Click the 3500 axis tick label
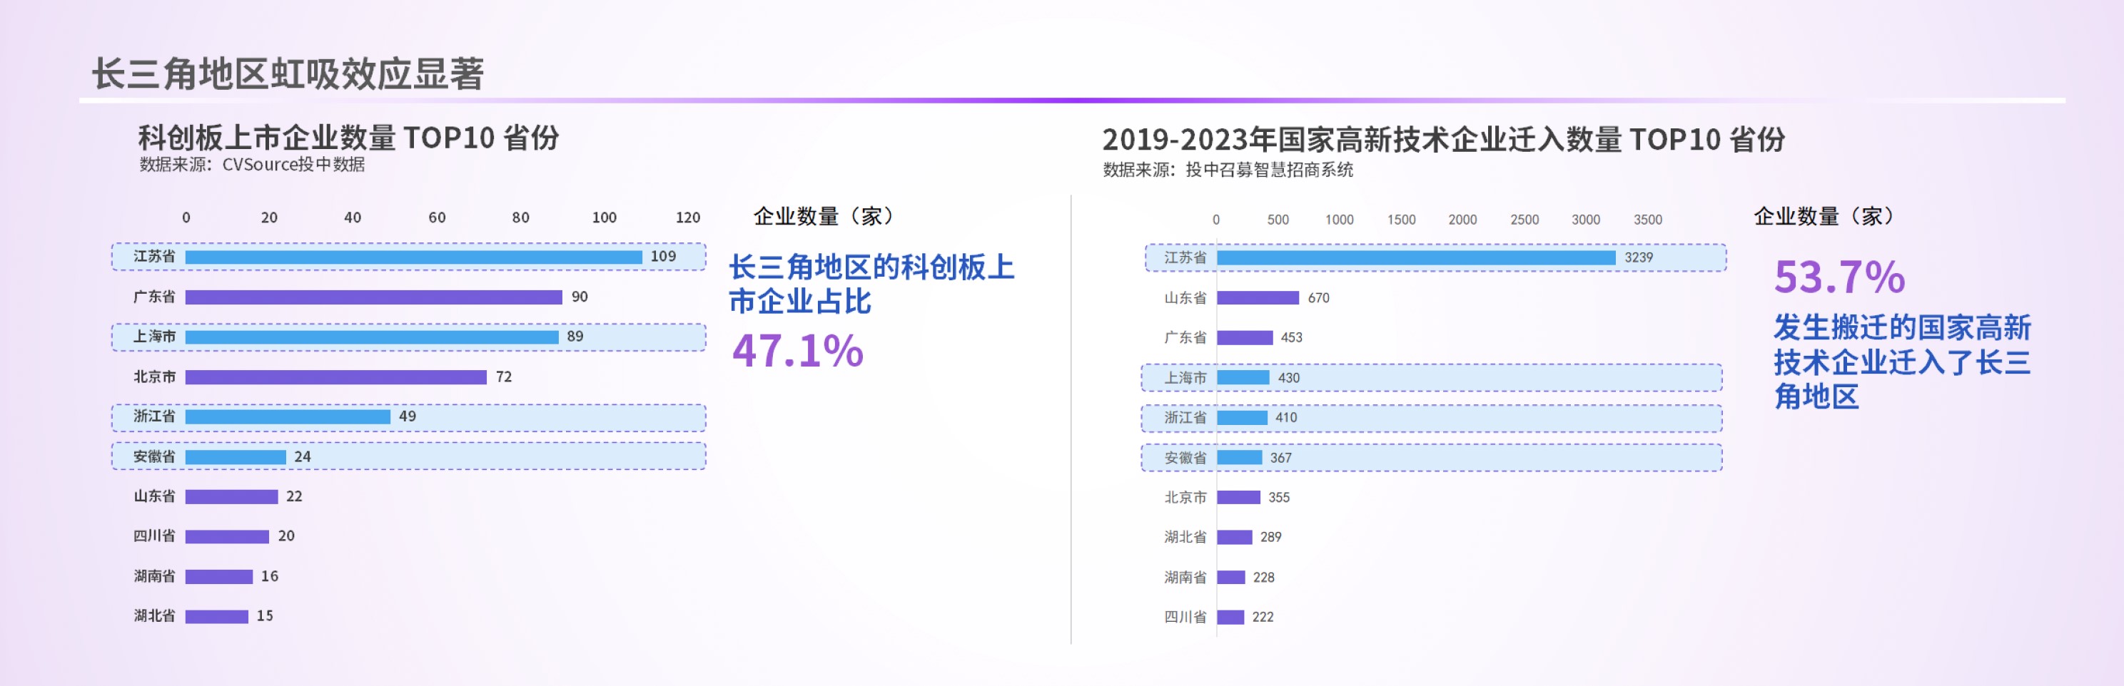The width and height of the screenshot is (2124, 686). 1647,220
